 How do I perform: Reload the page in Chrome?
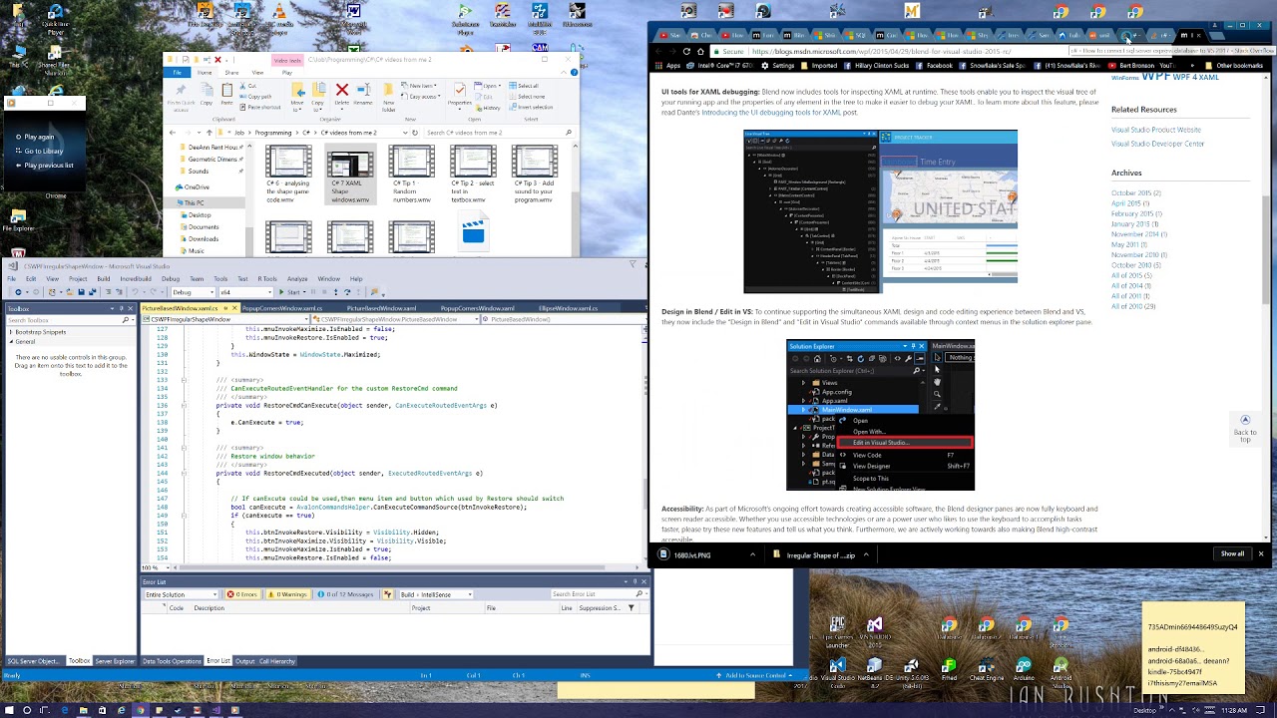click(x=686, y=51)
